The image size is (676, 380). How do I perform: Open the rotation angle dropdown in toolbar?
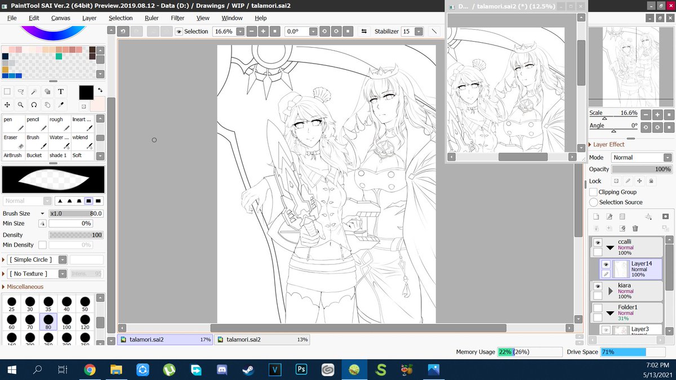coord(312,32)
